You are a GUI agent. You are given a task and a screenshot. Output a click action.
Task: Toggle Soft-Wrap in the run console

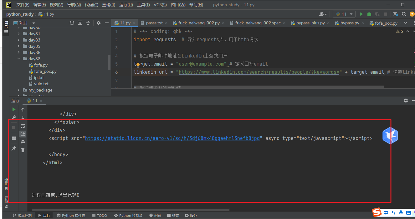[x=23, y=126]
